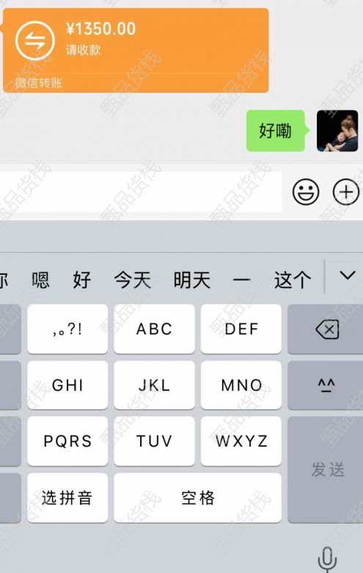Pick the 嗯 suggestion
Screen dimensions: 363x573
[x=40, y=280]
